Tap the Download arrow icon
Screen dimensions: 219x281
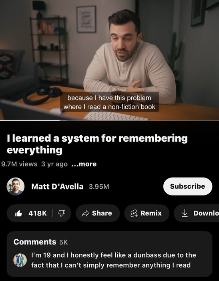(x=185, y=213)
